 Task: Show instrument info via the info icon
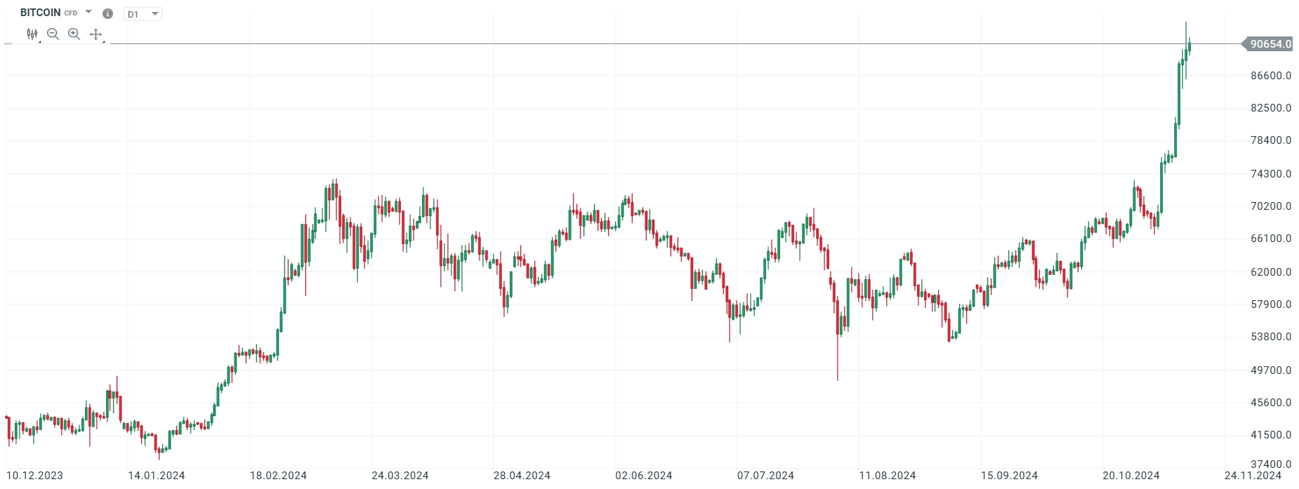[x=107, y=13]
